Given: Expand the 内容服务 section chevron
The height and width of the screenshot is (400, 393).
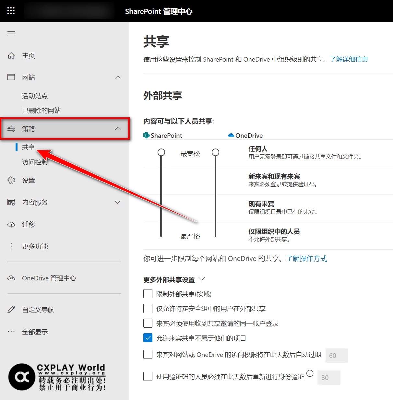Looking at the screenshot, I should [x=118, y=202].
